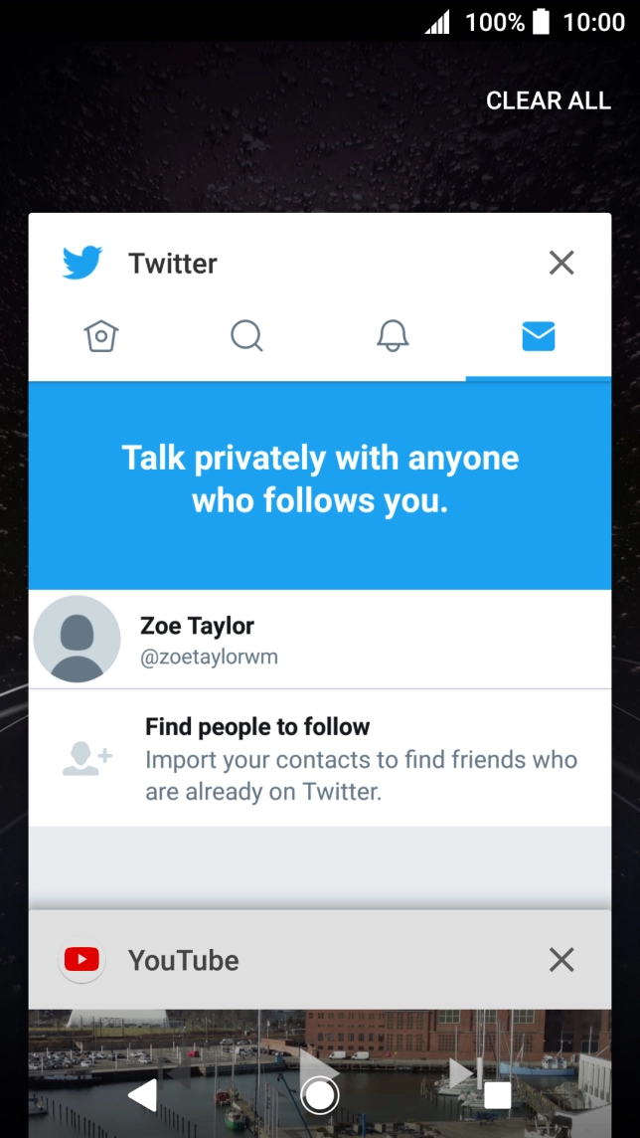Switch to the Messages envelope tab
Screen dimensions: 640x1138
(538, 336)
